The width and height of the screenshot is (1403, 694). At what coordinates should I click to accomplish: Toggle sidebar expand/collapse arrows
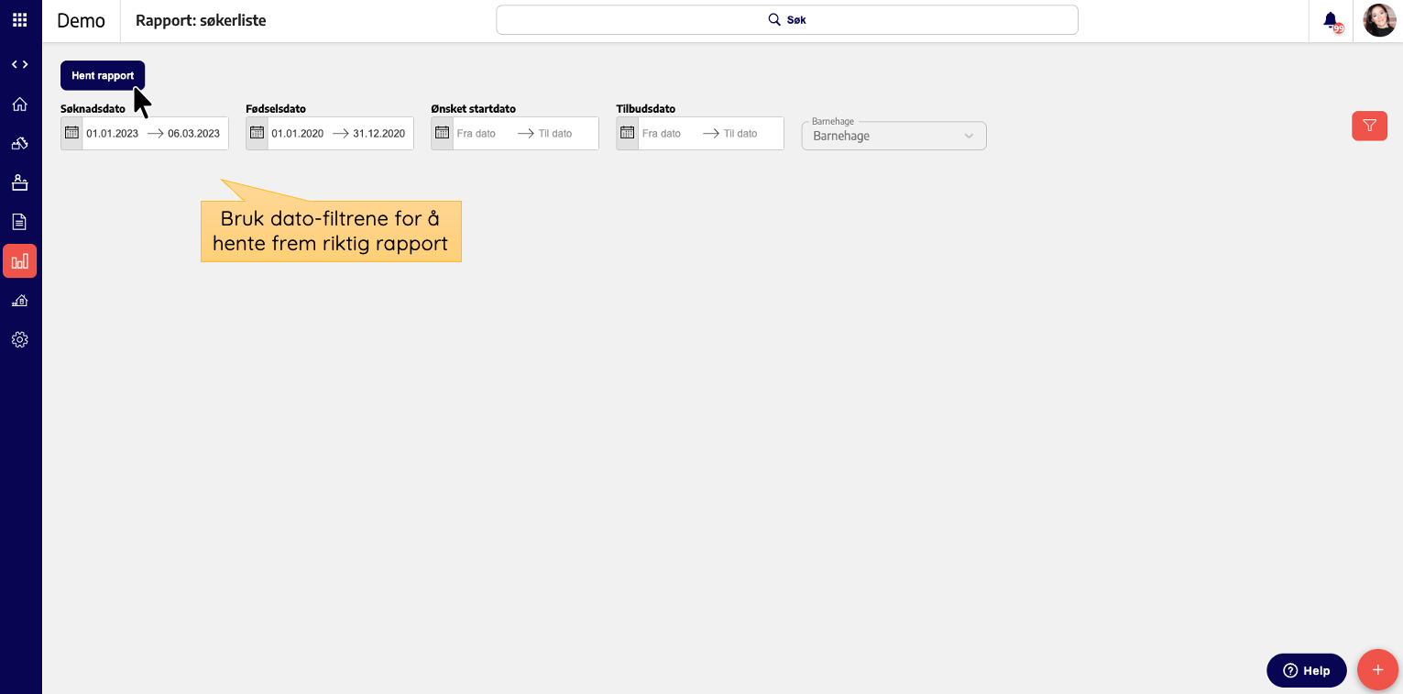click(x=19, y=64)
